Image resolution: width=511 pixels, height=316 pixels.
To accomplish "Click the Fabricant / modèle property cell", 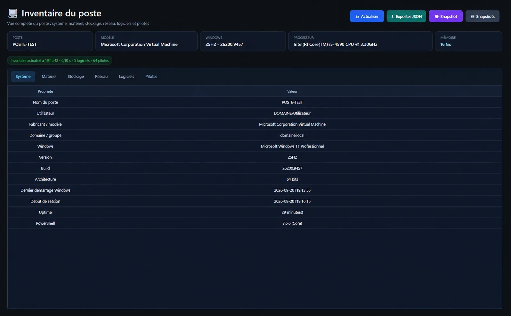I will 45,124.
